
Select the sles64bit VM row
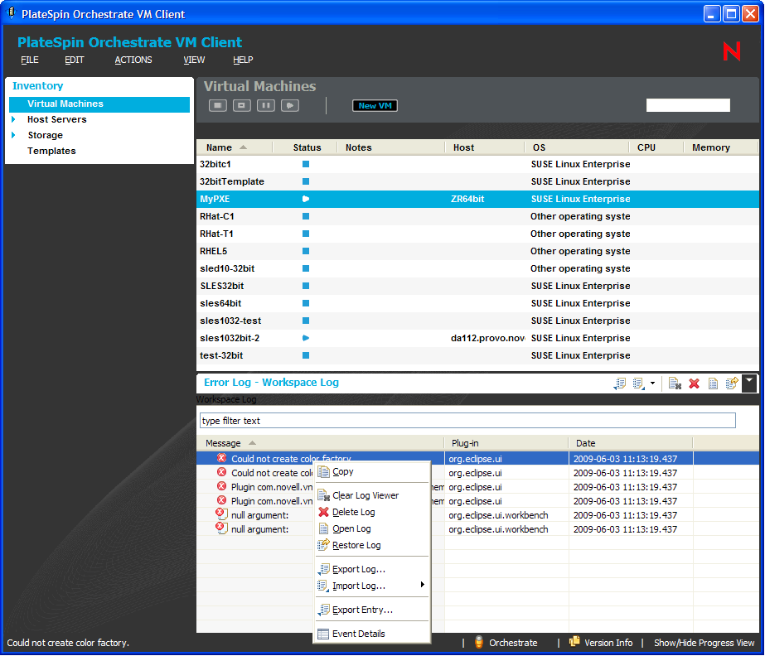pyautogui.click(x=477, y=303)
